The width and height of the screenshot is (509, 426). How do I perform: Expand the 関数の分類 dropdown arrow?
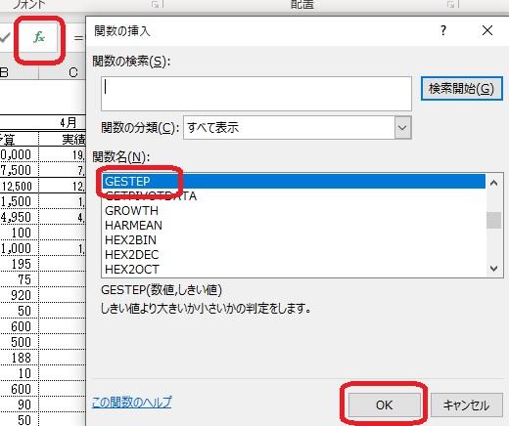[402, 128]
